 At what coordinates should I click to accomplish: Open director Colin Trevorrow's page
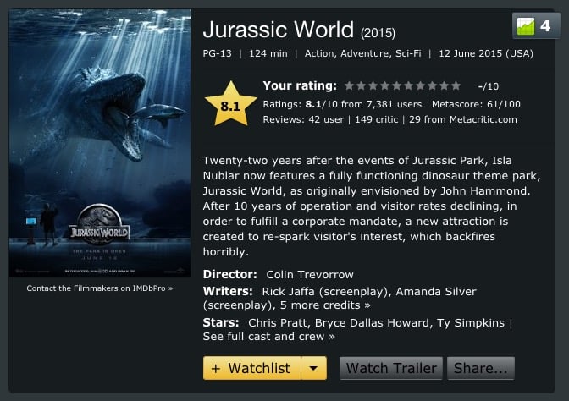tap(310, 274)
